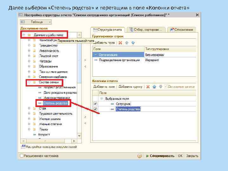
Task: Select Степень родства in available fields
Action: point(55,103)
